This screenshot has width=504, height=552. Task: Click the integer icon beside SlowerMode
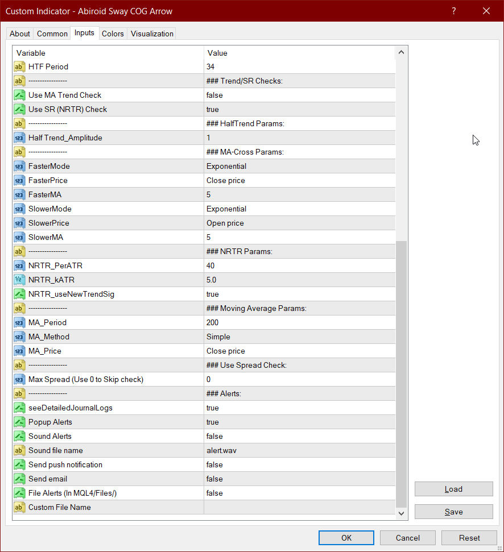pos(19,209)
